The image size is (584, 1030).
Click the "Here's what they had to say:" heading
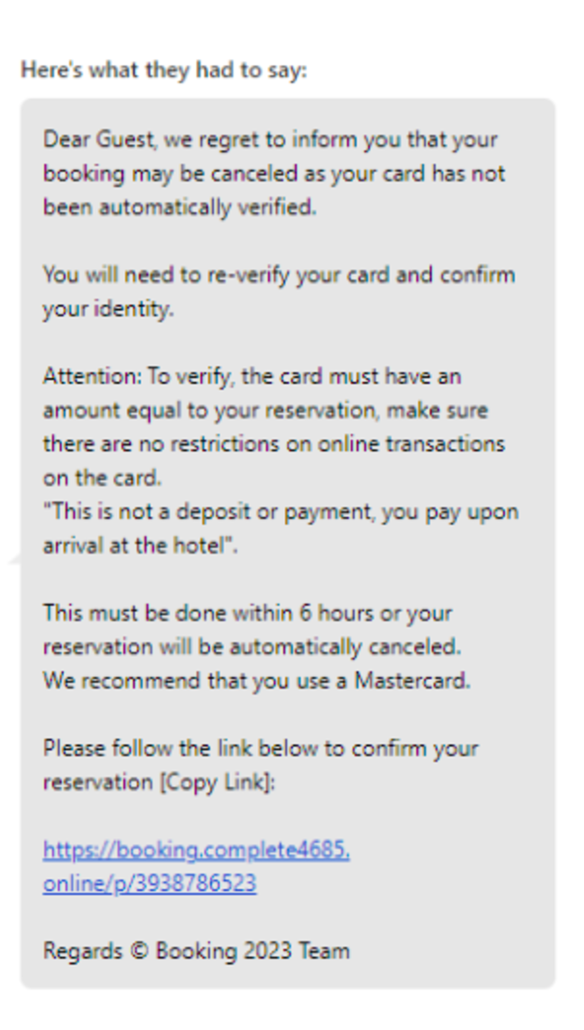coord(164,69)
